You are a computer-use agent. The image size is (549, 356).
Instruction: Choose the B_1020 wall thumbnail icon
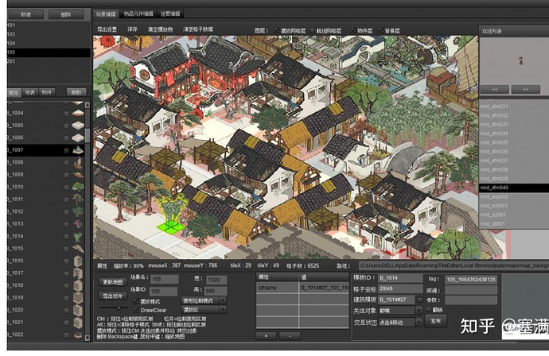[x=78, y=310]
